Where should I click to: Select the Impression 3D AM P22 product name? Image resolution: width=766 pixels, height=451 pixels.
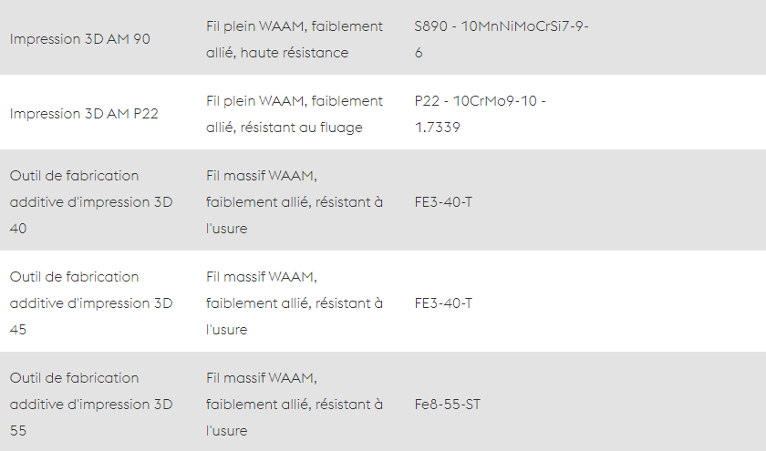84,114
